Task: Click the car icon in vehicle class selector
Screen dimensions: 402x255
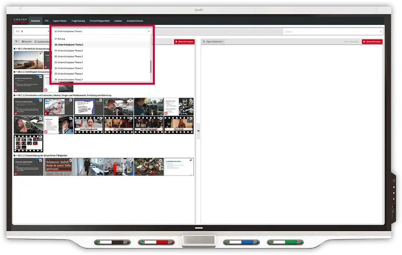Action: point(17,31)
